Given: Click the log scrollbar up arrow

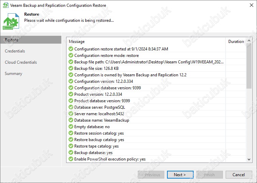Looking at the screenshot, I should (249, 41).
